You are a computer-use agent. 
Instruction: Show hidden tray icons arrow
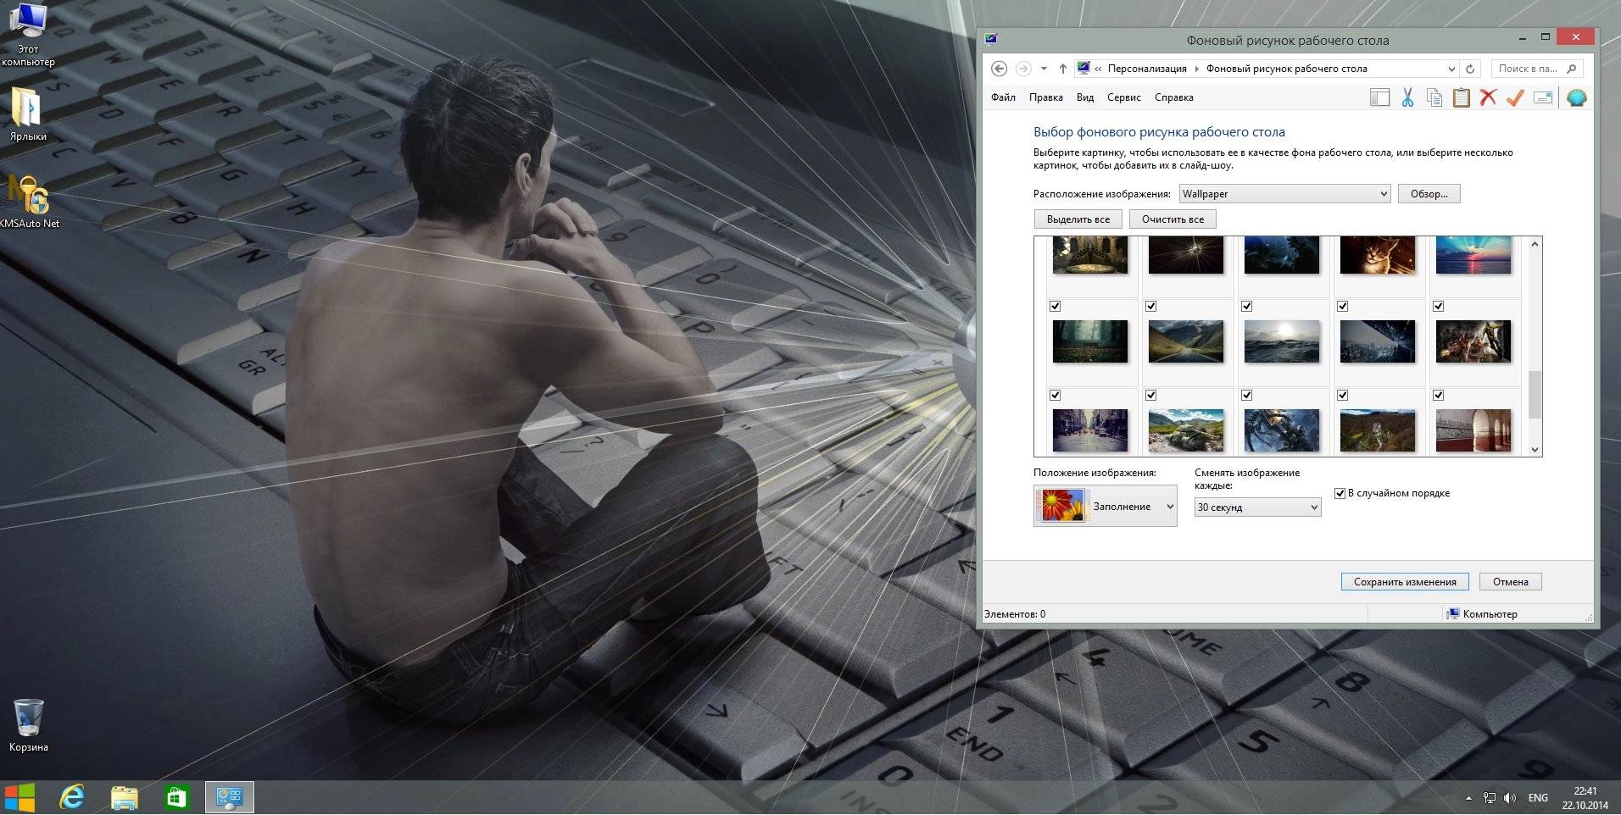click(x=1468, y=798)
